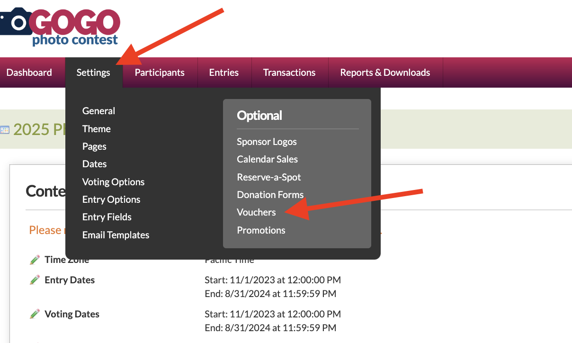Open the Settings dropdown in the navigation bar
The width and height of the screenshot is (572, 343).
pos(93,72)
